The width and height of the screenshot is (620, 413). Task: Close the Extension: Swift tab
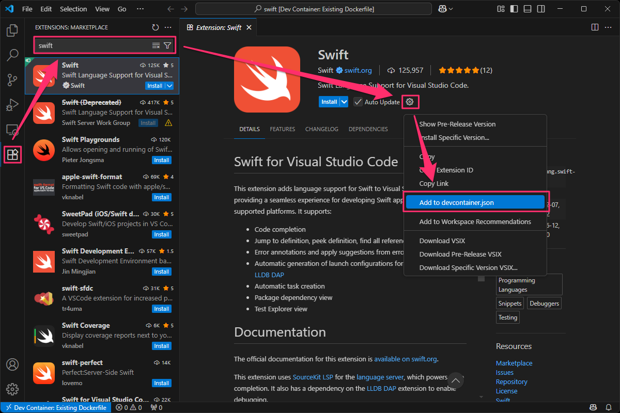coord(250,27)
